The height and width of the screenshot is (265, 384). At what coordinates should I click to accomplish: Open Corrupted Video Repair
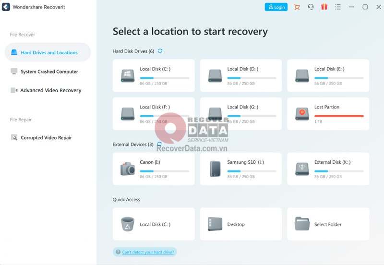coord(46,138)
